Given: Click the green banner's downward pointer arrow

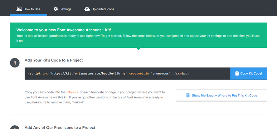Looking at the screenshot, I should coord(138,49).
